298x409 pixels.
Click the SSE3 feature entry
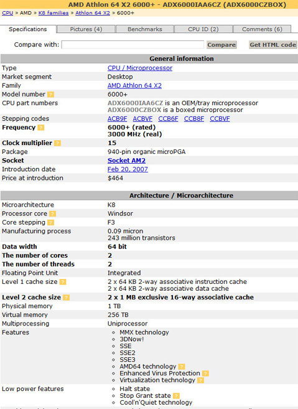point(128,360)
